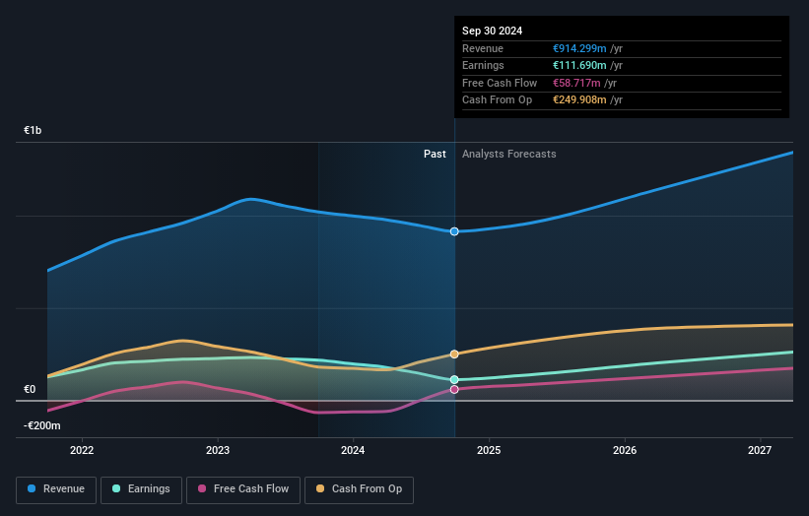Click the 'Analysts Forecasts' label
Image resolution: width=809 pixels, height=516 pixels.
pos(509,155)
